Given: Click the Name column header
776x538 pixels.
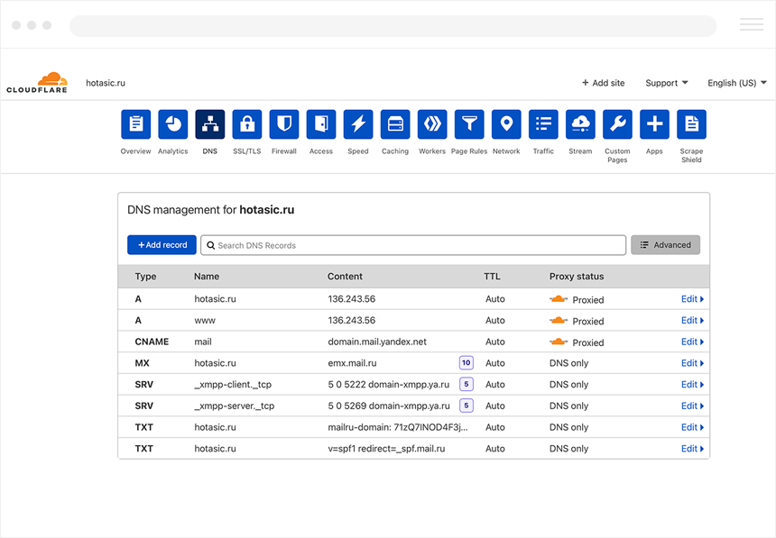Looking at the screenshot, I should (x=207, y=277).
